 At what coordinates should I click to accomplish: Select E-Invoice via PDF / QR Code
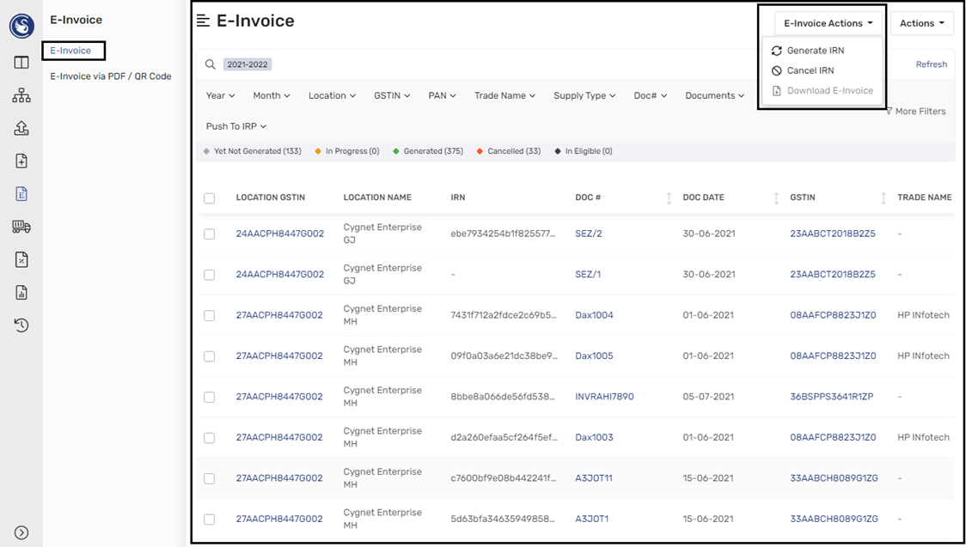[x=111, y=76]
